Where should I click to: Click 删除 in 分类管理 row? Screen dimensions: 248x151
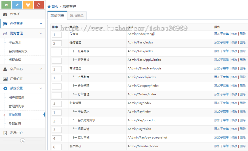click(x=242, y=86)
